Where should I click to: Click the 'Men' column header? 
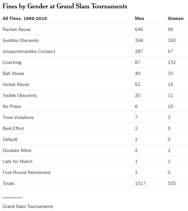(139, 18)
